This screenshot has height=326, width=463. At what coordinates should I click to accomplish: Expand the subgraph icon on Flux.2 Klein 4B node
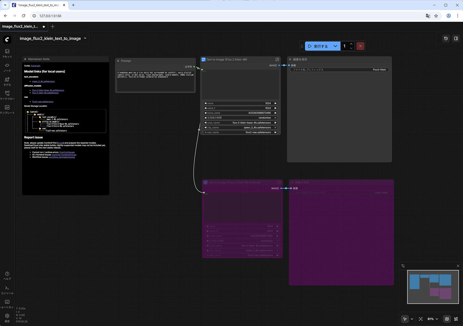click(x=277, y=59)
